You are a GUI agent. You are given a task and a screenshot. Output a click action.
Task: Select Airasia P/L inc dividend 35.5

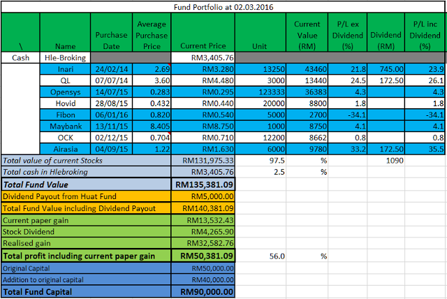point(425,149)
